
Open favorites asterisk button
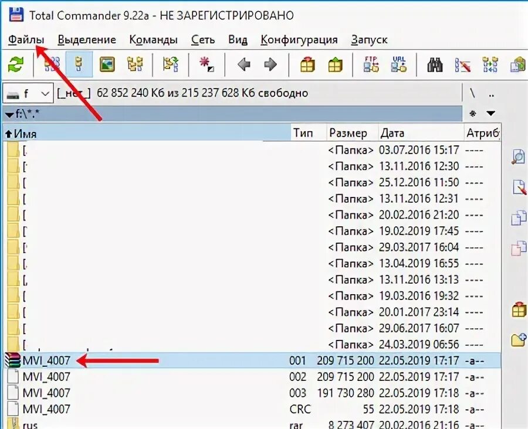pos(473,113)
